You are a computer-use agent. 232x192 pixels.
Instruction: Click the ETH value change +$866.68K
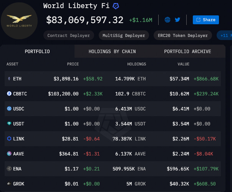[206, 79]
